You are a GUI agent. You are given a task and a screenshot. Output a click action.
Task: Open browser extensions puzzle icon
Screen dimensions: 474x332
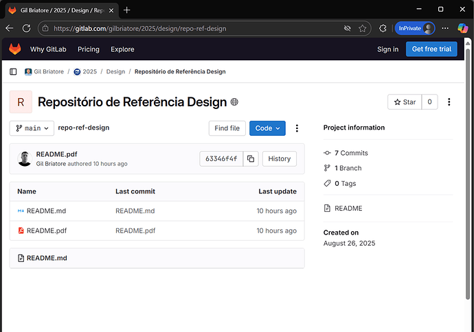[x=383, y=29]
